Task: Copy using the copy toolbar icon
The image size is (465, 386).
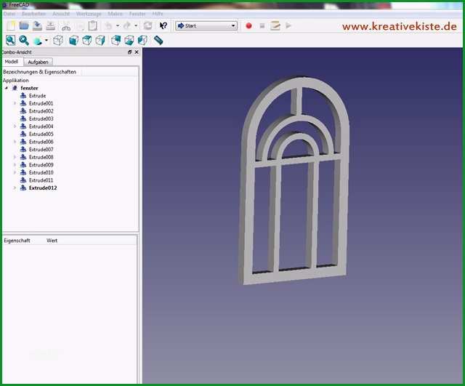Action: (80, 26)
